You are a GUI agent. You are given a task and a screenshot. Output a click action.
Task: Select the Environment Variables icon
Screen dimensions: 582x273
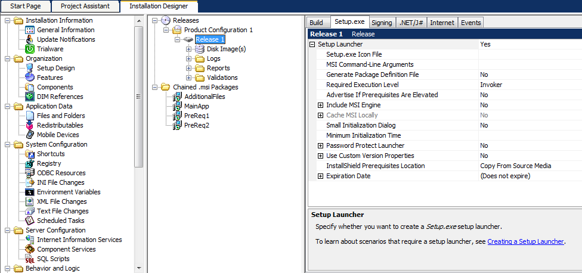point(30,192)
